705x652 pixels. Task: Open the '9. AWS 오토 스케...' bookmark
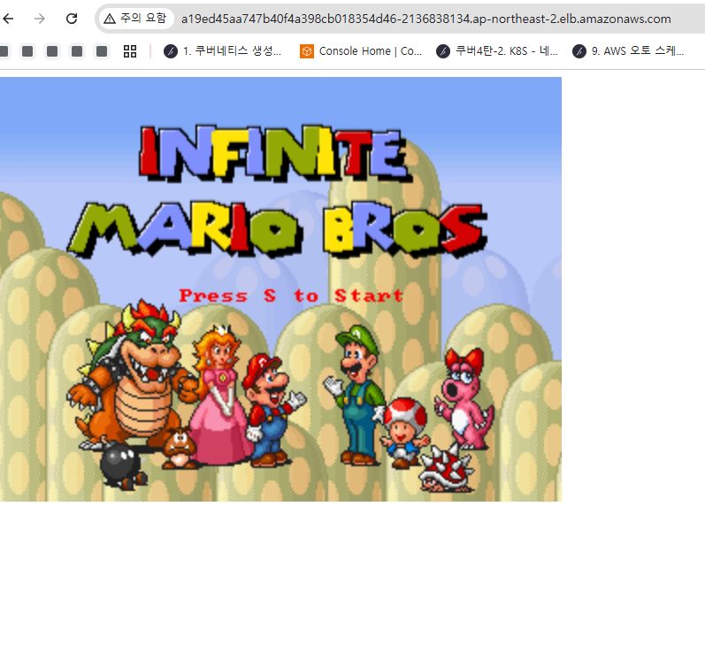point(628,51)
